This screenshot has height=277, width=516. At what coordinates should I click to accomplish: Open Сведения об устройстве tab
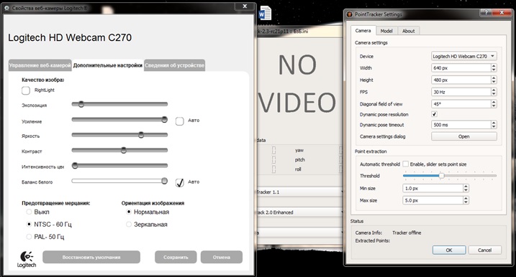point(174,65)
